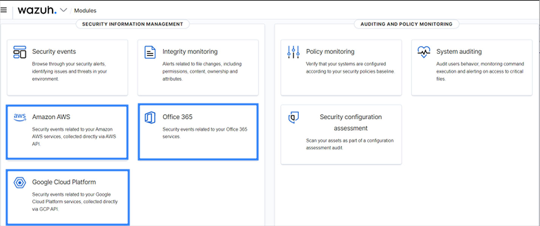Select the Security Information Management heading

(x=133, y=24)
